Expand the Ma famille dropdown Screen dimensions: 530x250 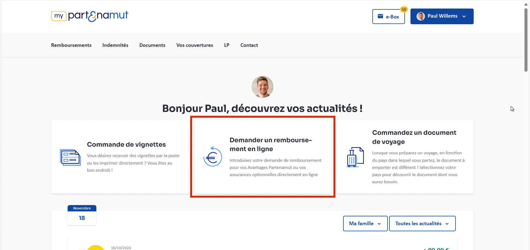point(365,224)
